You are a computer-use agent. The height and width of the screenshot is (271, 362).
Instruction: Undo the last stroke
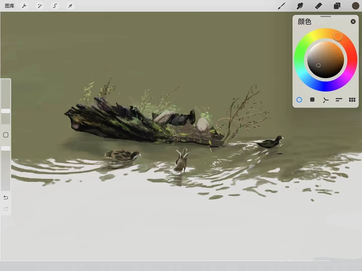(6, 197)
